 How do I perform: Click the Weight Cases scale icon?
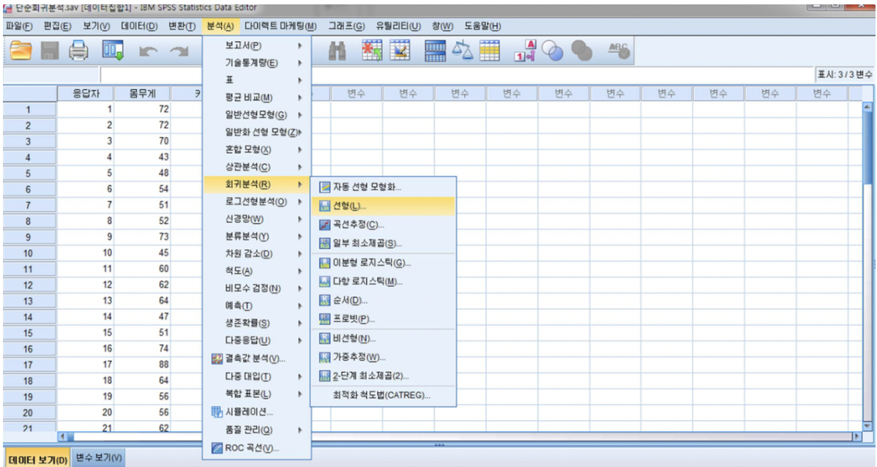pyautogui.click(x=463, y=51)
